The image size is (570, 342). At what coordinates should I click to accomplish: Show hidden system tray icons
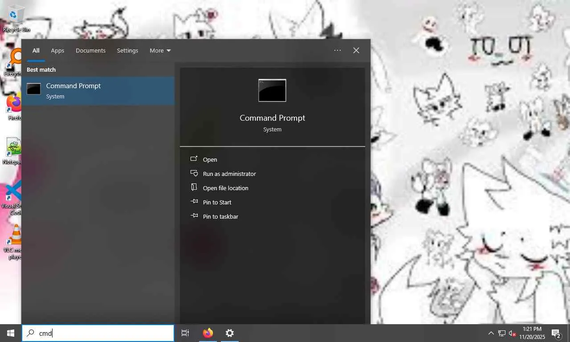point(491,333)
